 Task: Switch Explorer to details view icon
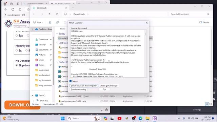point(207,104)
